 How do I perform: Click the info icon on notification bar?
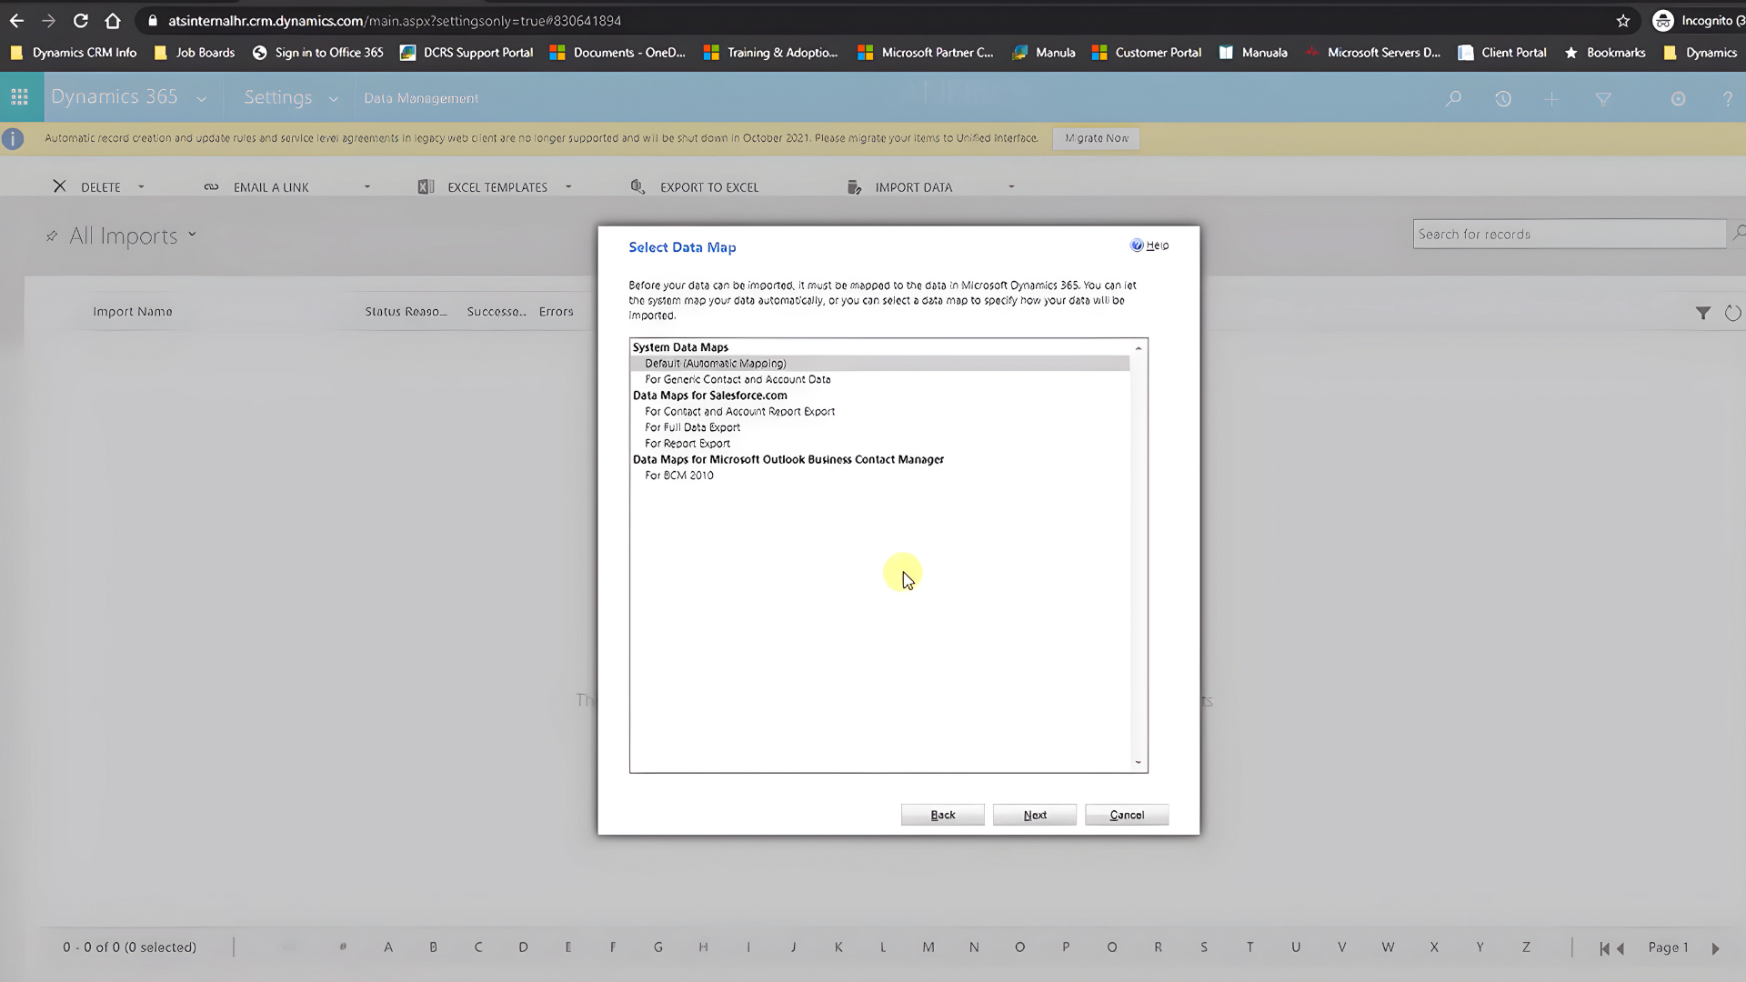(x=13, y=138)
